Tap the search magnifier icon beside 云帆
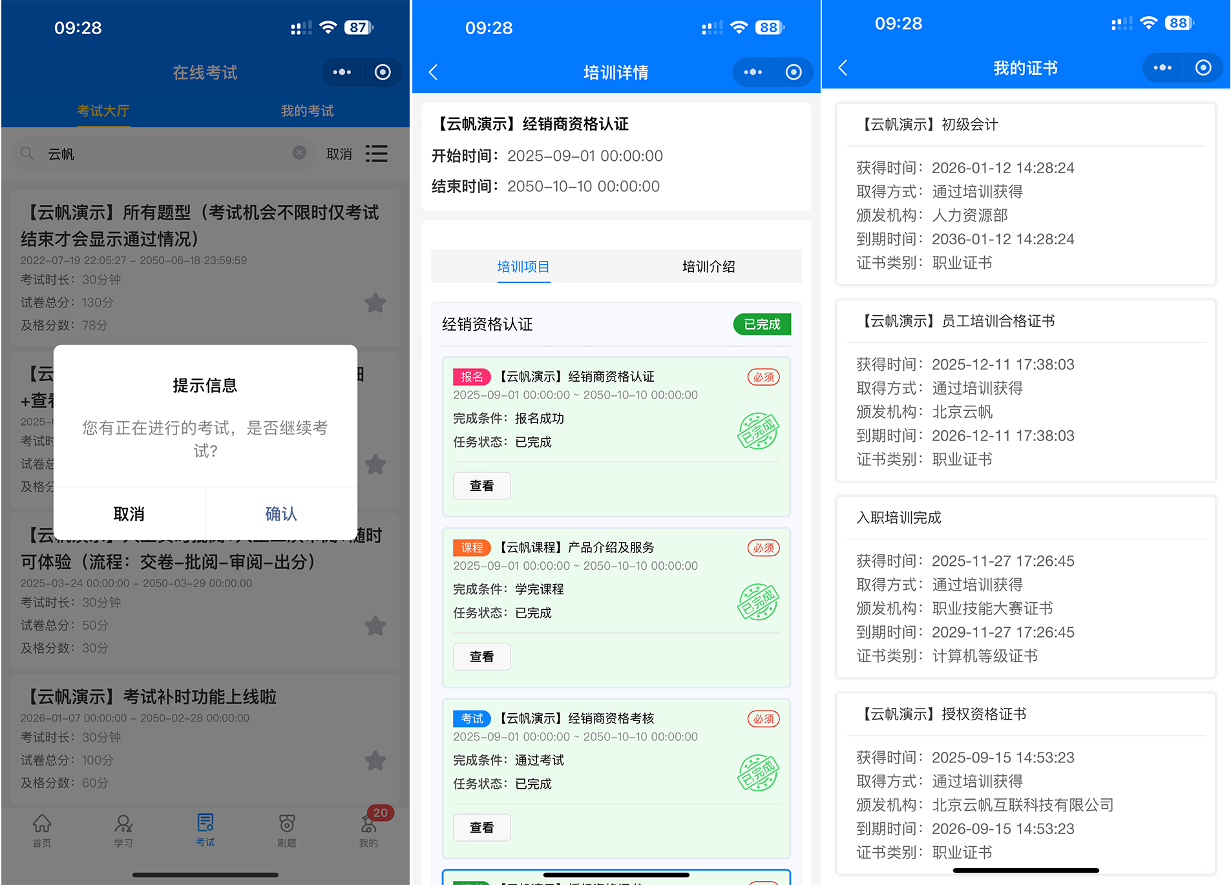 coord(26,153)
